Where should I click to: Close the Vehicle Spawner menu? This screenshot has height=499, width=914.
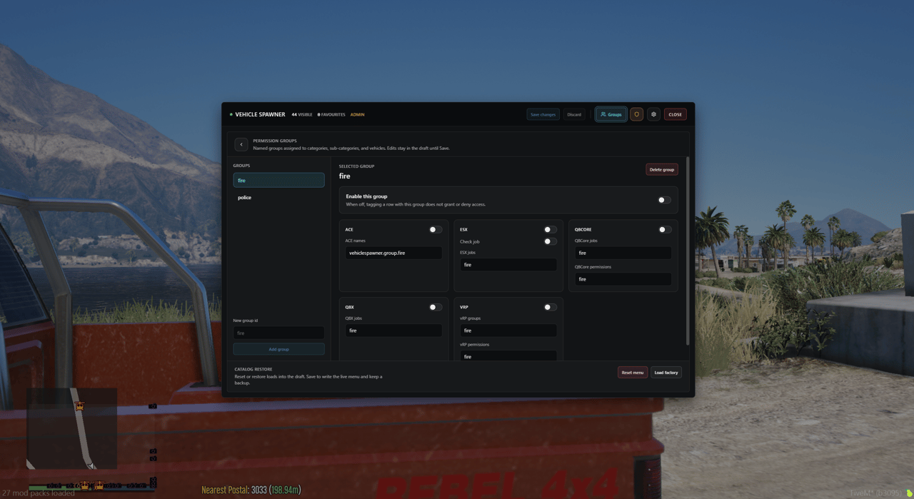(675, 114)
